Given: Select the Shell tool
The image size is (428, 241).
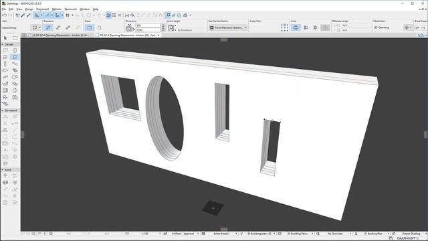Looking at the screenshot, I should [5, 84].
